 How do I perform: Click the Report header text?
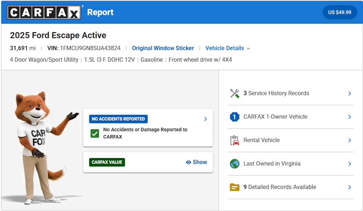[x=100, y=12]
